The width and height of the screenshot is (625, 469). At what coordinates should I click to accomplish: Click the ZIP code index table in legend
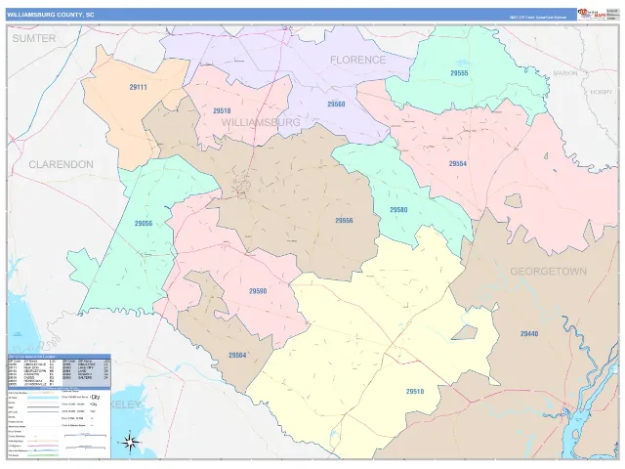coord(59,372)
